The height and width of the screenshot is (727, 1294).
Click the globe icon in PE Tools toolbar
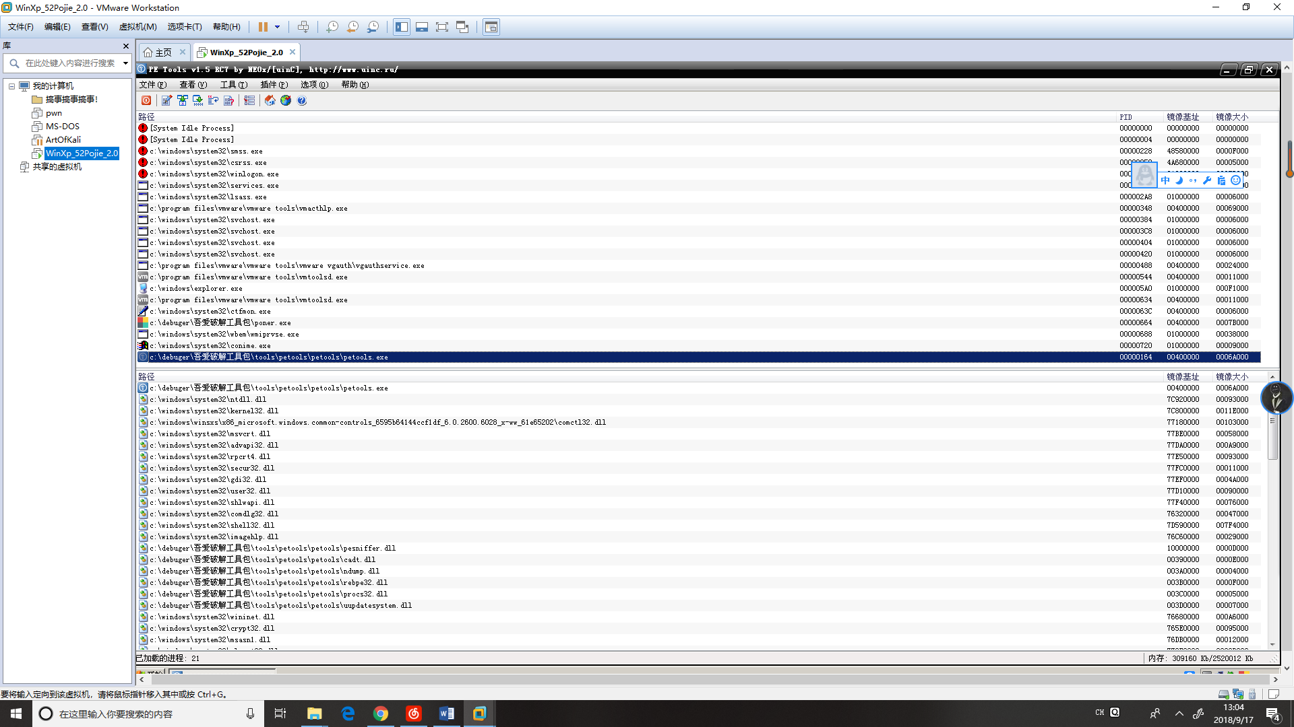point(286,100)
